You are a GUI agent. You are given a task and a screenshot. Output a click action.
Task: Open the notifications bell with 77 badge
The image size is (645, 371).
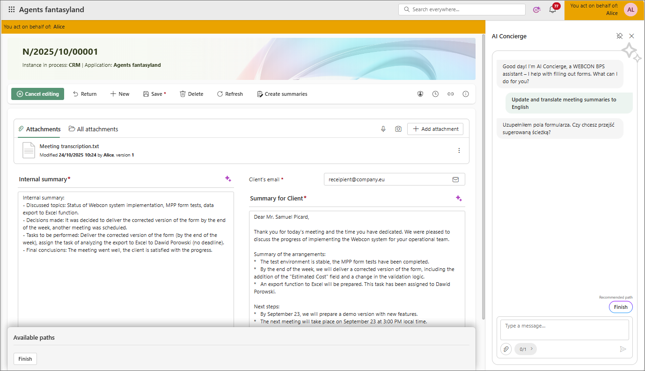tap(552, 9)
